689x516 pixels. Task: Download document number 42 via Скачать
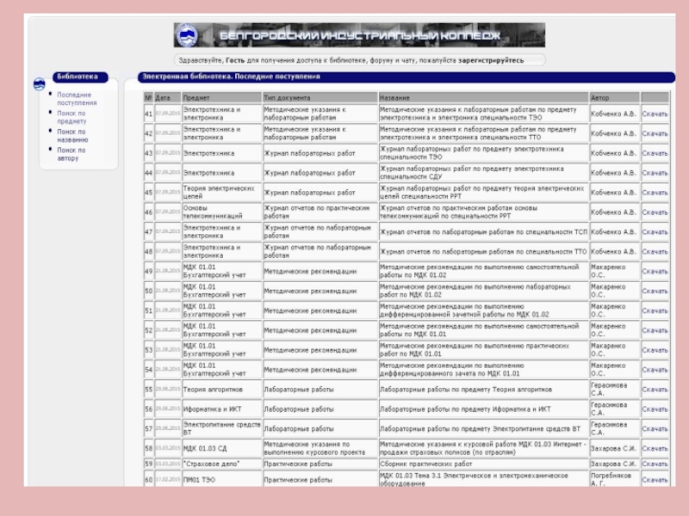(655, 133)
